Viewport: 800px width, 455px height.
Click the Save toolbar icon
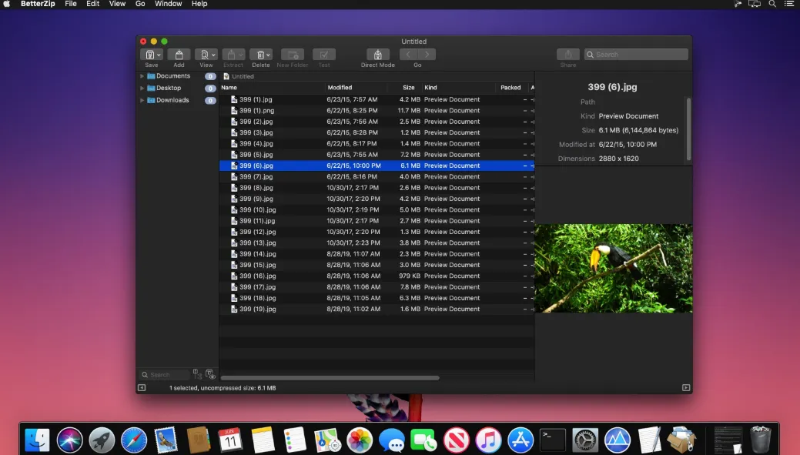tap(149, 55)
